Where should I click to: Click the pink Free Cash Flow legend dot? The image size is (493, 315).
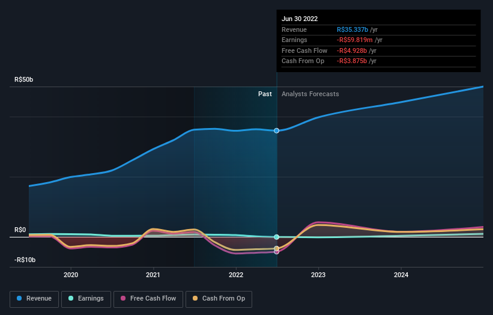tap(123, 298)
